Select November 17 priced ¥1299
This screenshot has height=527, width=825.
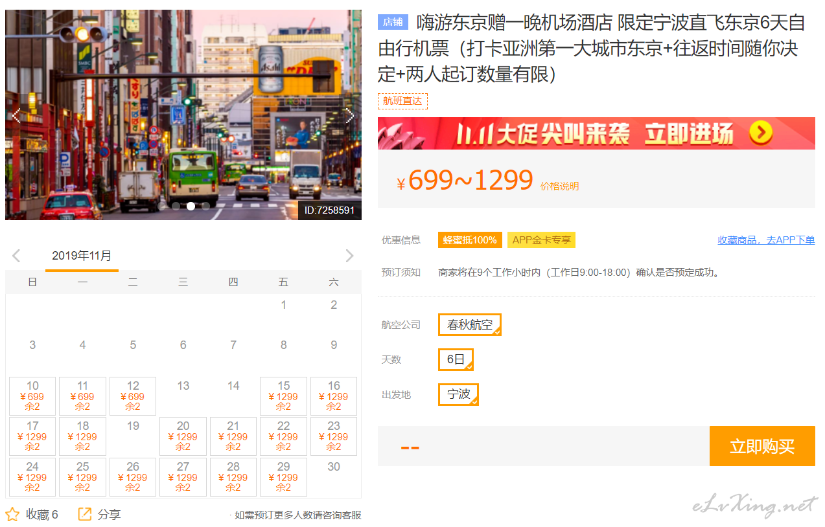click(x=32, y=436)
